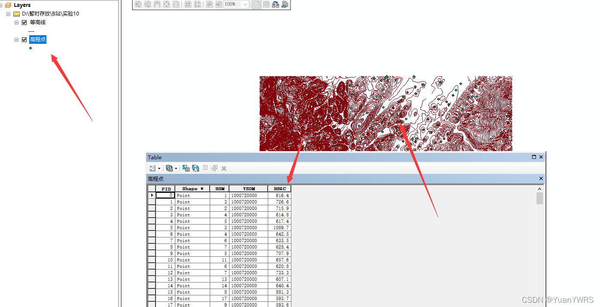Select the layout Zoom Out tool

pyautogui.click(x=147, y=4)
